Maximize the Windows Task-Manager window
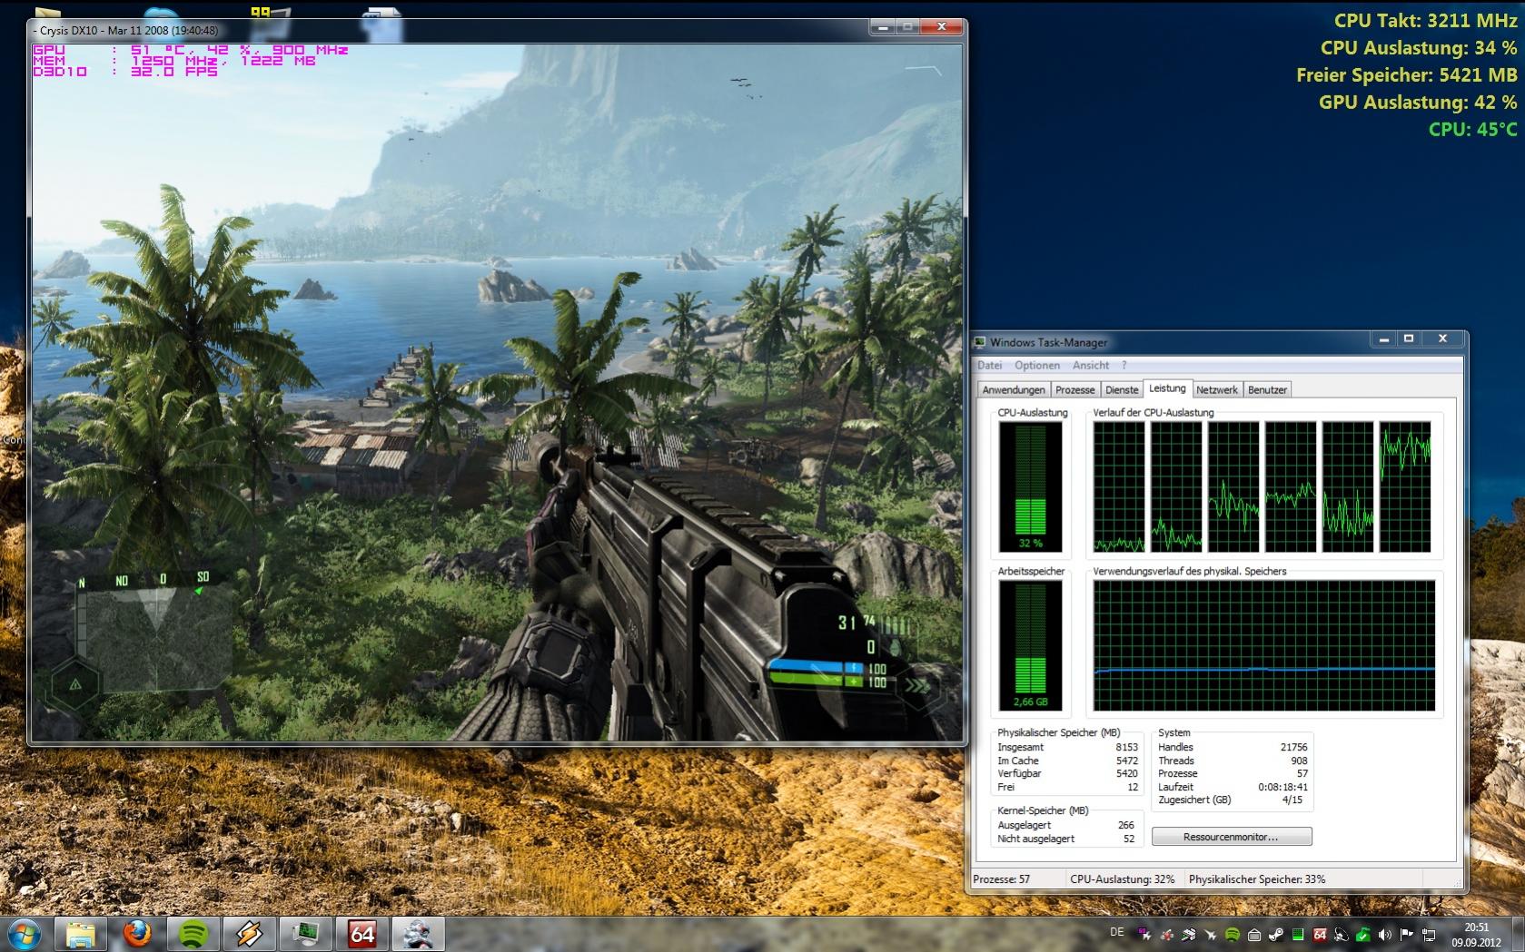The height and width of the screenshot is (952, 1525). [1409, 339]
